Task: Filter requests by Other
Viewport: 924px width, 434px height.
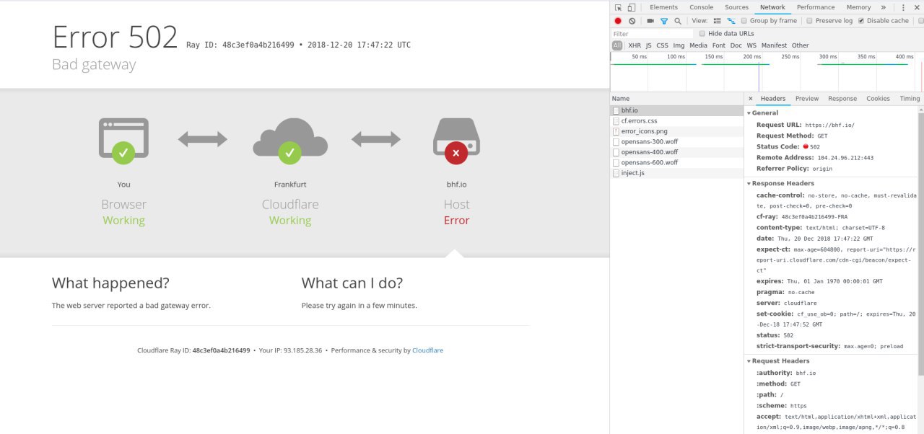Action: pyautogui.click(x=801, y=45)
